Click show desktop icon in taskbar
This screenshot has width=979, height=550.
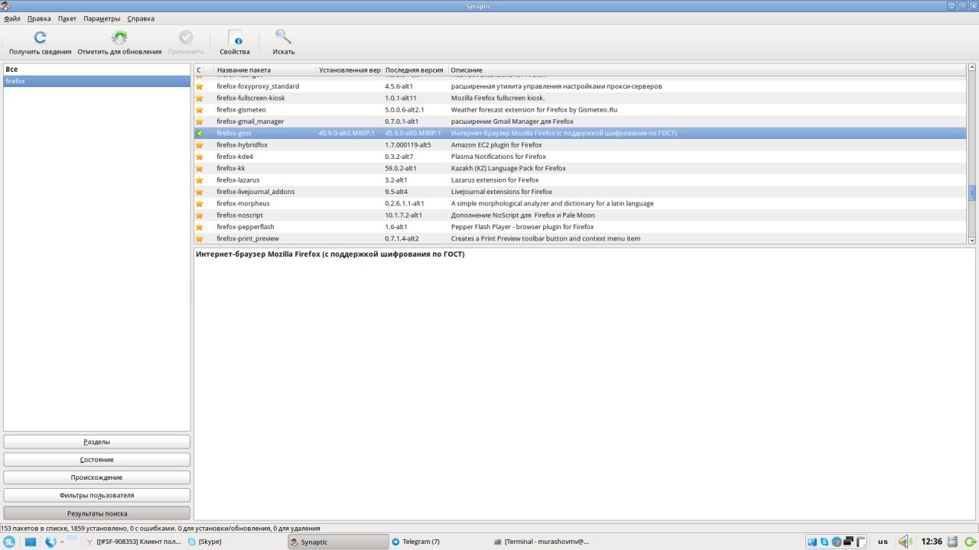coord(31,542)
